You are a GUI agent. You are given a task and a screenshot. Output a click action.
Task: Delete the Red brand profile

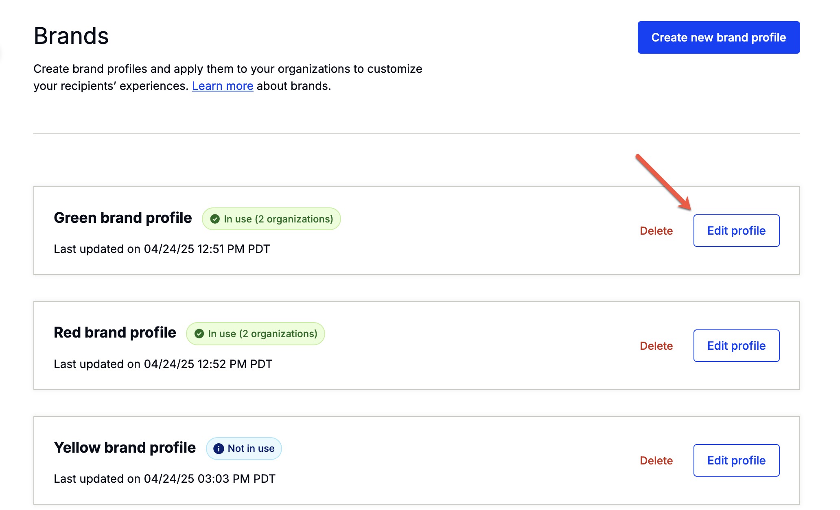click(656, 346)
